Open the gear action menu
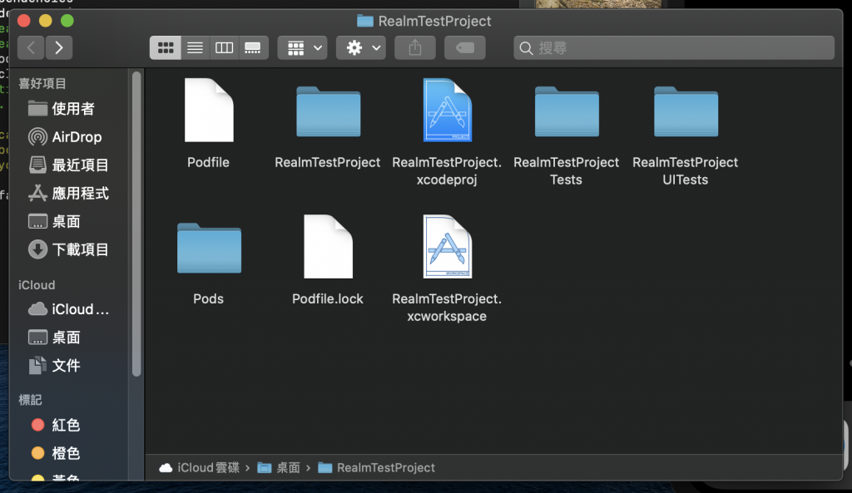The height and width of the screenshot is (493, 852). 361,47
